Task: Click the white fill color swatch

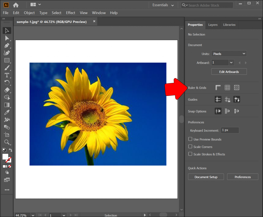Action: point(6,157)
